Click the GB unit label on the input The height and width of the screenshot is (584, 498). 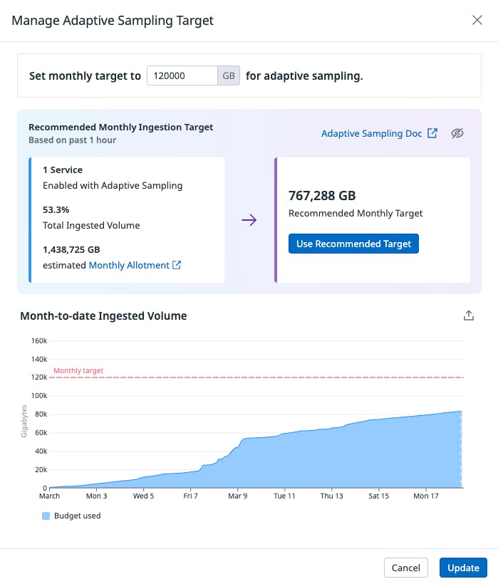[x=227, y=75]
